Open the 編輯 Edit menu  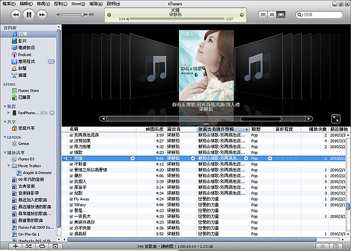point(26,4)
